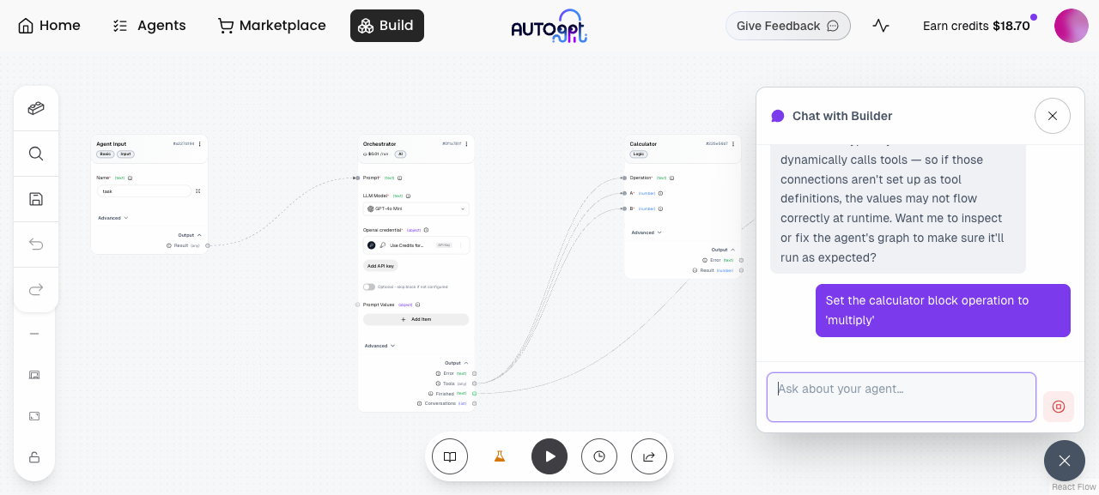
Task: Dismiss the floating chat bubble button
Action: (1065, 461)
